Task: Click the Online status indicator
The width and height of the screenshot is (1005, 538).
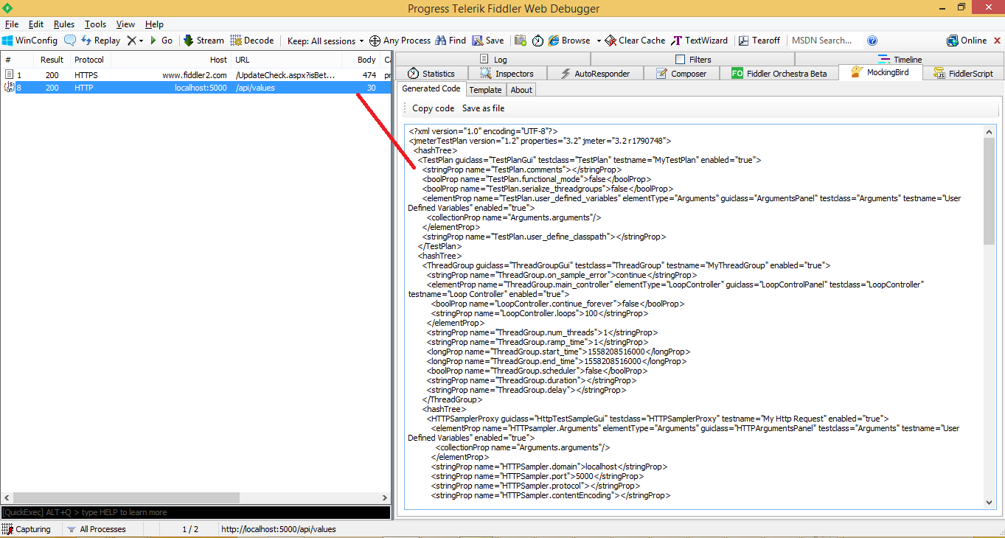Action: click(967, 41)
